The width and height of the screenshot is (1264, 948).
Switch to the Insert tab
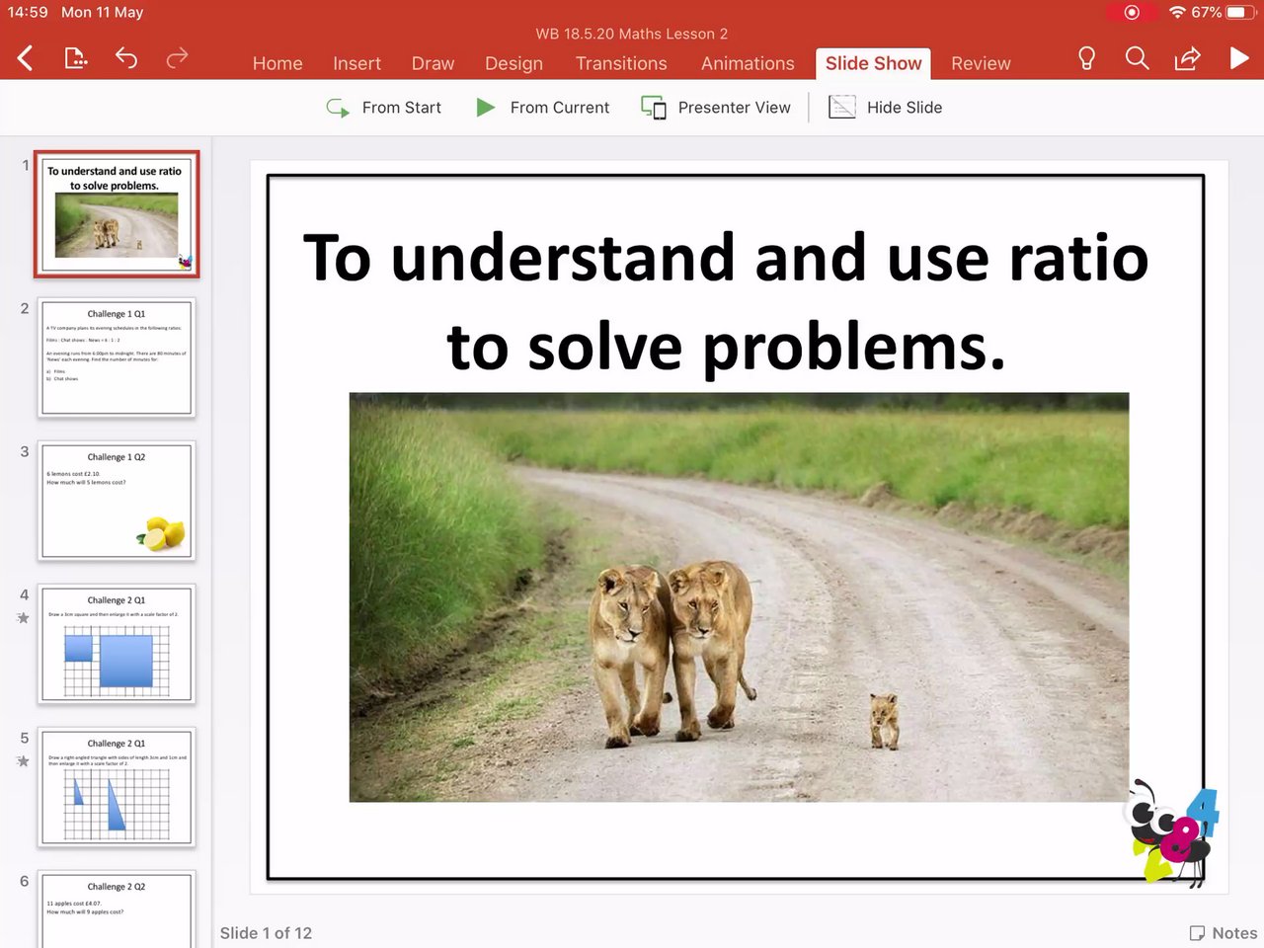coord(356,63)
